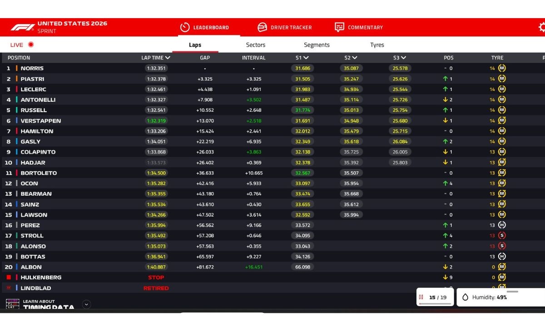This screenshot has height=331, width=545.
Task: Click the yellow down arrow in Hulkenberg row
Action: [446, 277]
